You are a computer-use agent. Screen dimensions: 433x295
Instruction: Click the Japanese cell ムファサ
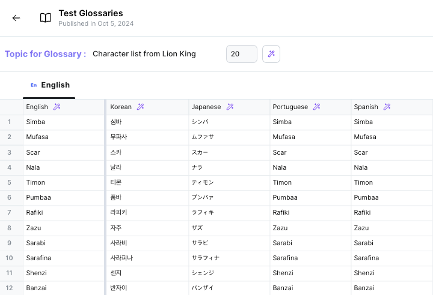(x=229, y=137)
